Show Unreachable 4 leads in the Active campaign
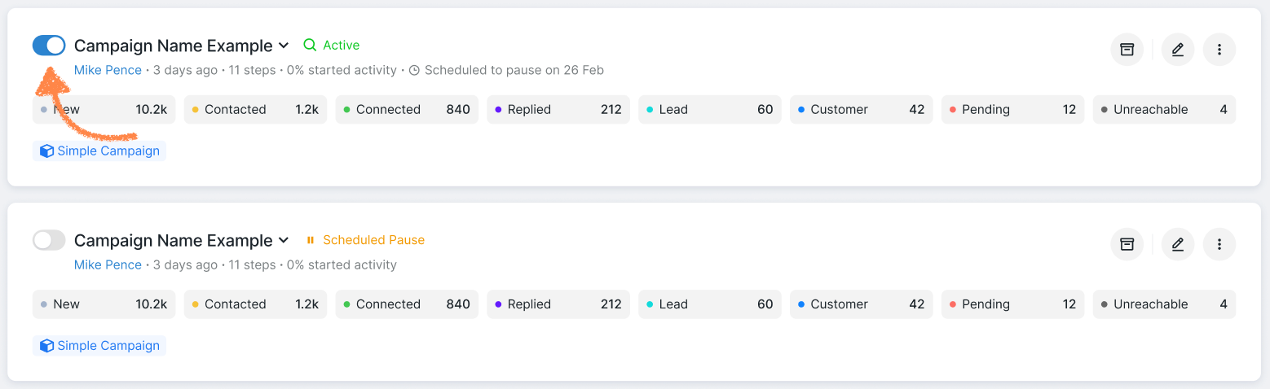 click(x=1163, y=110)
